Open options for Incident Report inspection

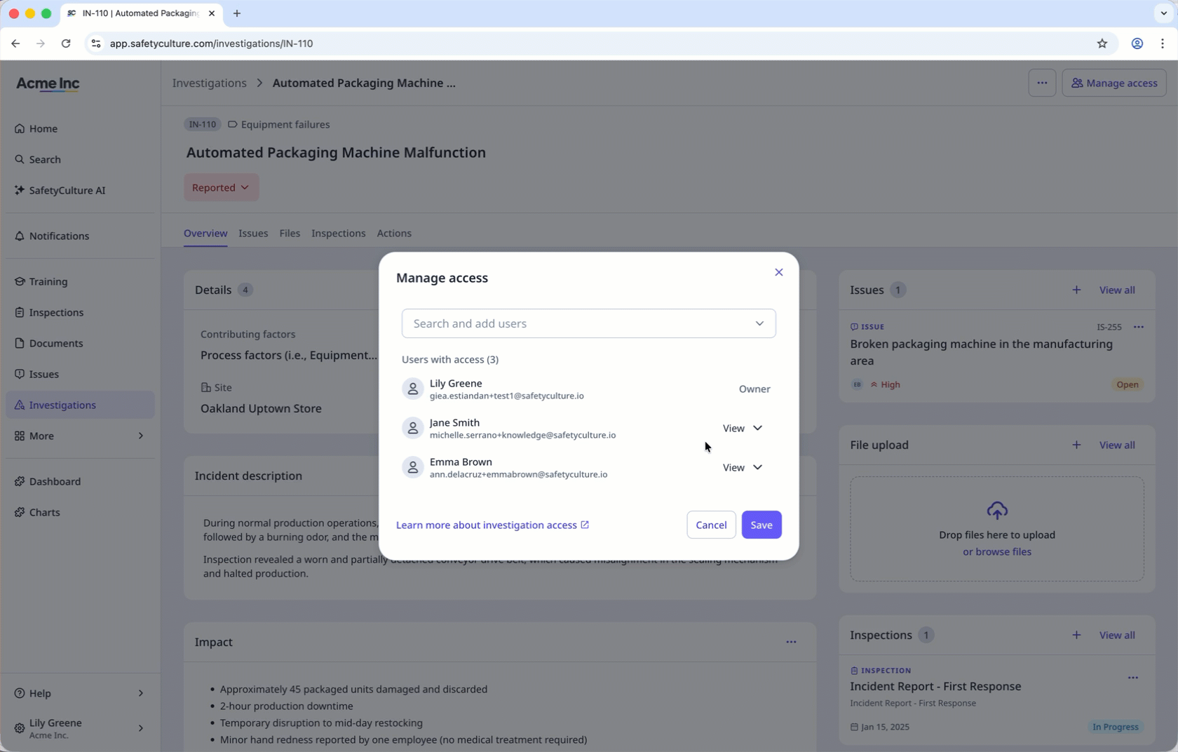1133,678
